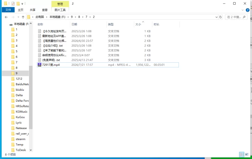Select the steanm folder icon in the tree

(x=13, y=139)
